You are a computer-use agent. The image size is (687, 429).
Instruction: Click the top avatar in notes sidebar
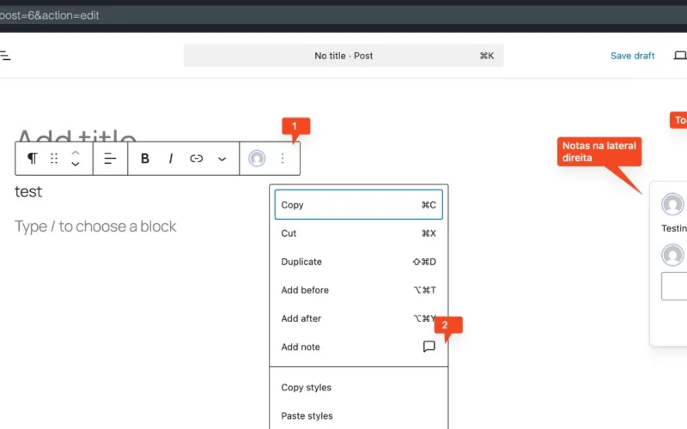tap(672, 204)
